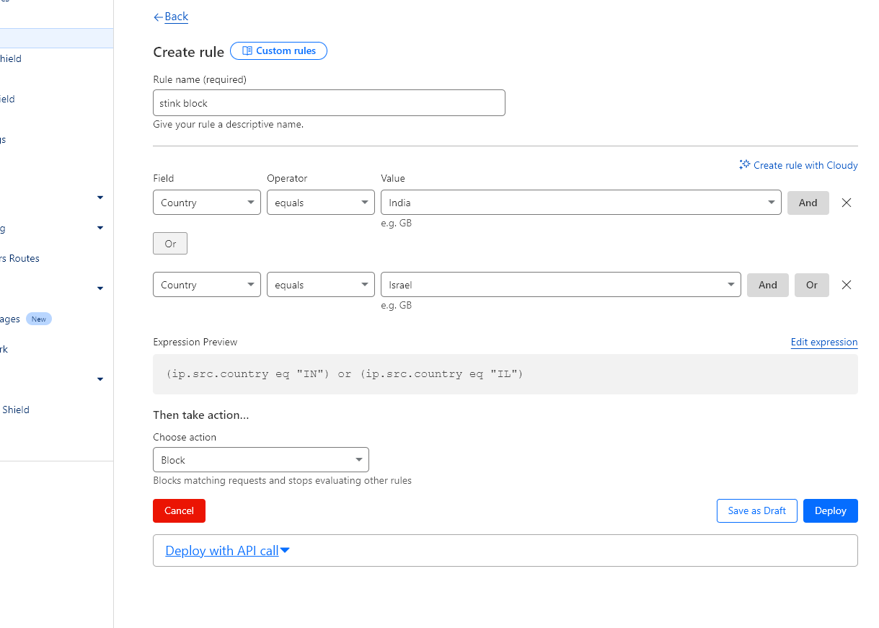Click the Rule name input field
879x628 pixels.
[329, 103]
